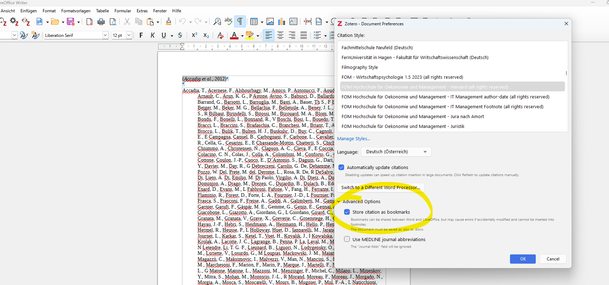This screenshot has height=285, width=609.
Task: Paste clipboard contents
Action: coord(150,22)
